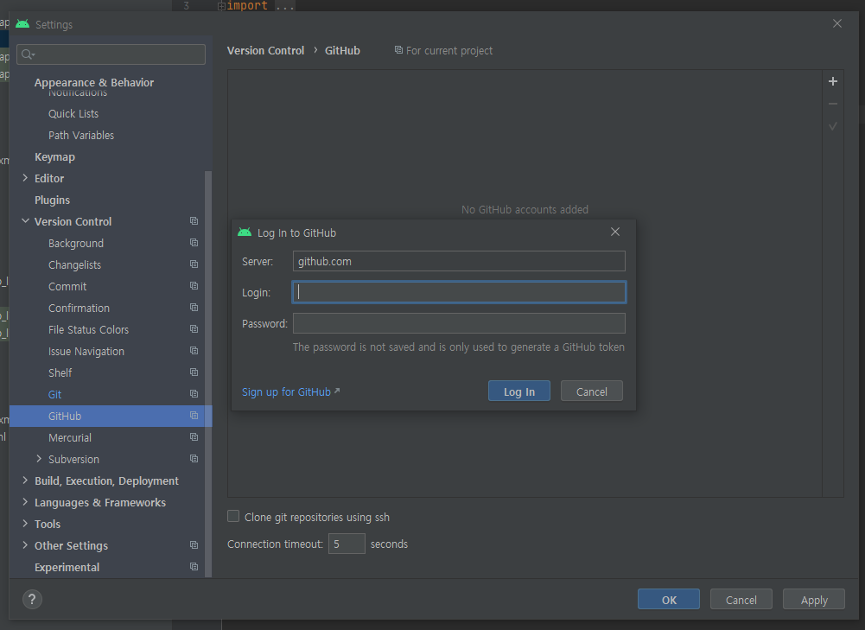
Task: Click the Server field with github.com
Action: 459,261
